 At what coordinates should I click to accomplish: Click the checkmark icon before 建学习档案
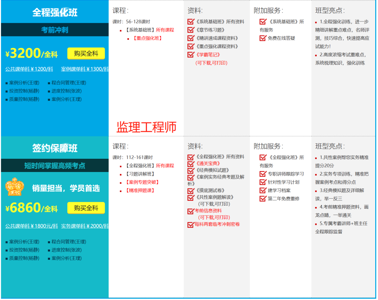click(x=262, y=191)
